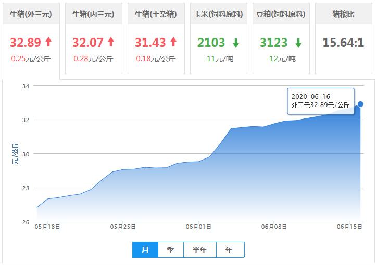Click the 15.64:1 ratio value
377x265 pixels.
pyautogui.click(x=343, y=42)
